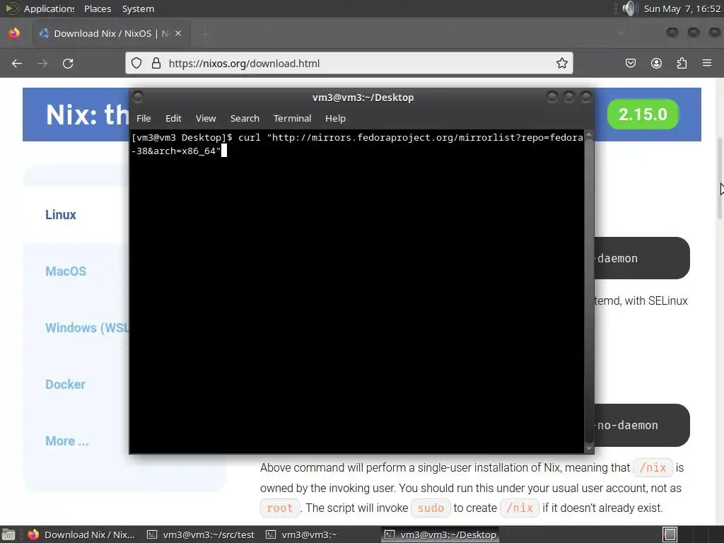Click the 2.15.0 version badge

click(x=643, y=114)
